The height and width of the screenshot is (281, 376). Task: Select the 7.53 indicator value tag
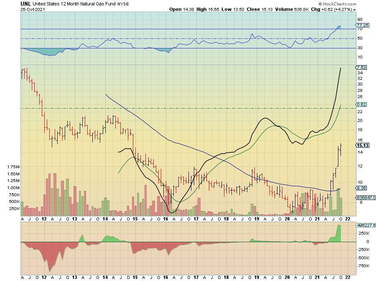362,68
